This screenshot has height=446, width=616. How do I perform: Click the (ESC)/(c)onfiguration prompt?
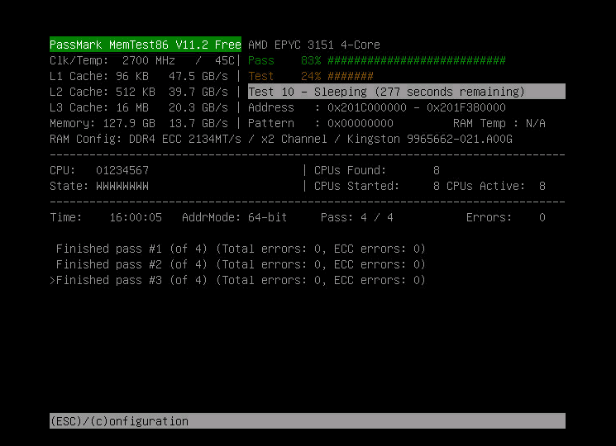[x=119, y=421]
